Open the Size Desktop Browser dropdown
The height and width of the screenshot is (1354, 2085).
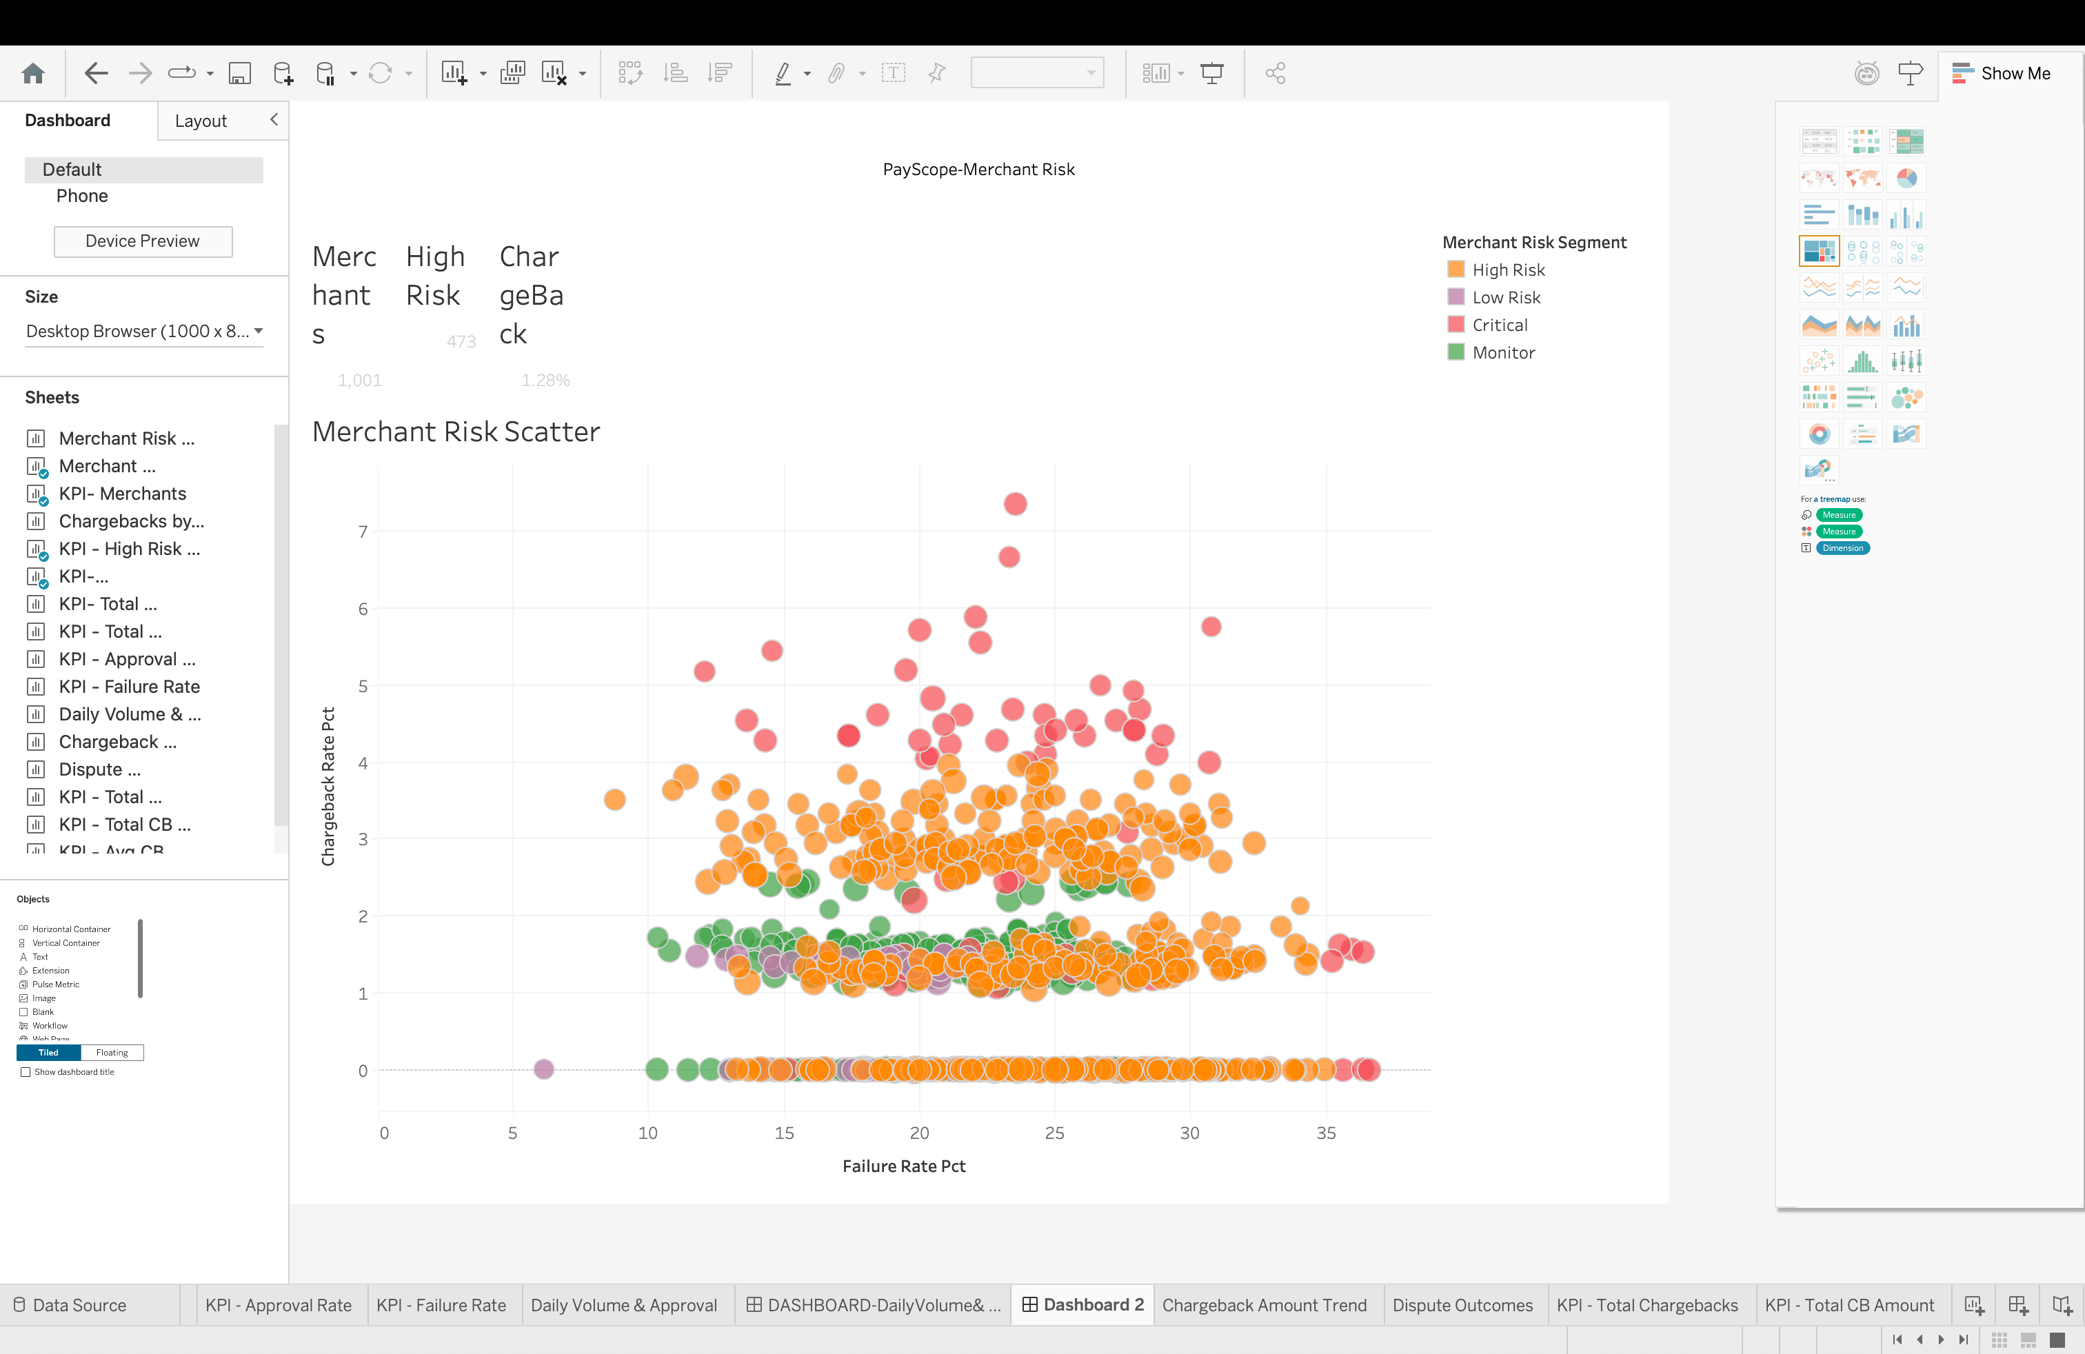tap(145, 331)
